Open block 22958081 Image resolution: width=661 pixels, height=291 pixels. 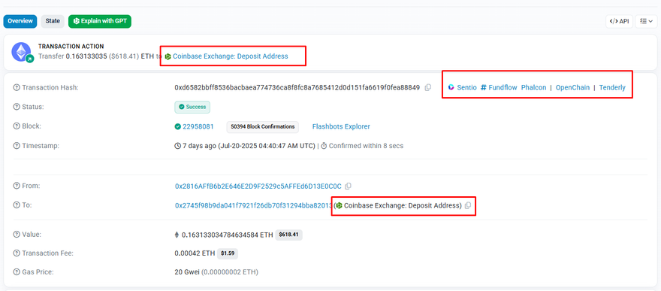[198, 126]
